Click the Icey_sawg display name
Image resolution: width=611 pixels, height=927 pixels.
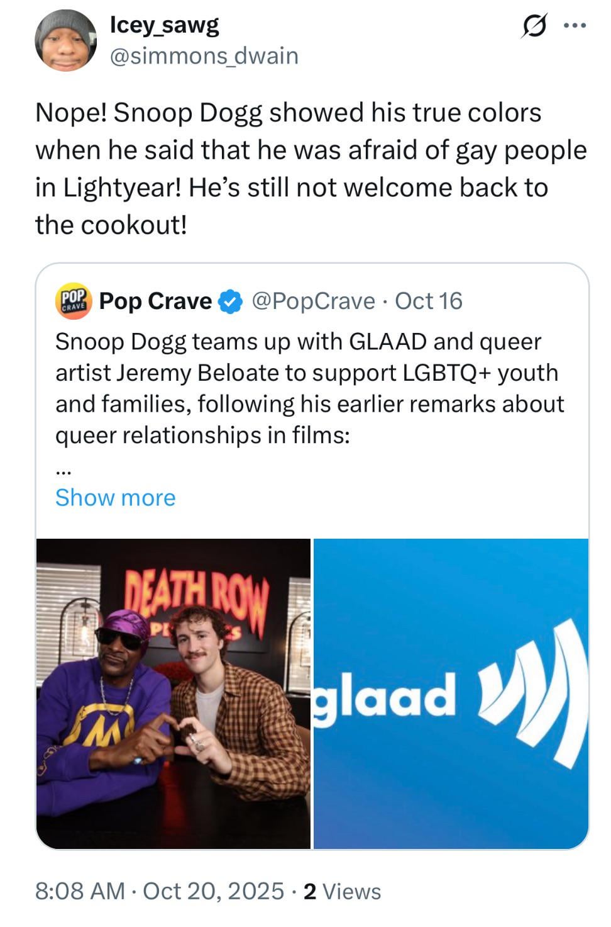[165, 25]
